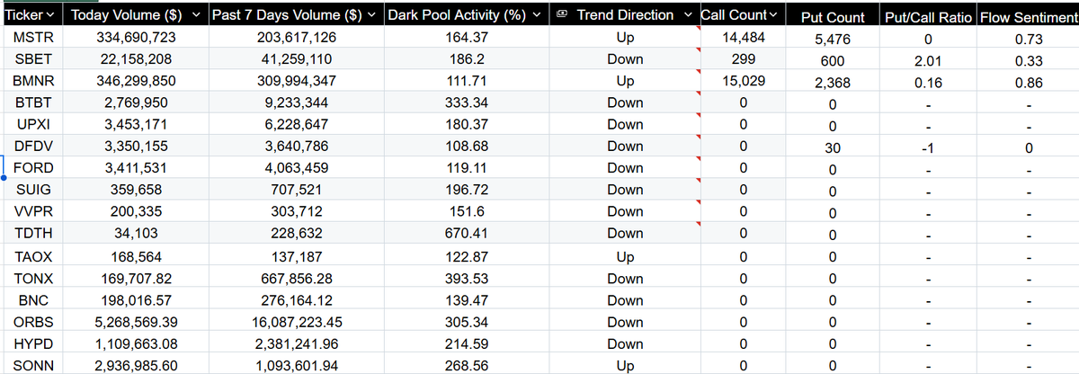
Task: Click today volume cell 346,299,850
Action: (136, 82)
